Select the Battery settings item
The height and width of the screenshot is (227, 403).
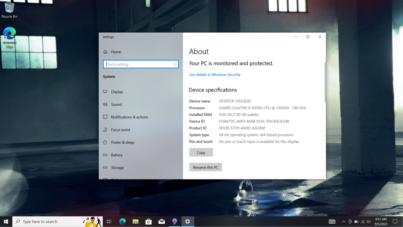tap(117, 155)
